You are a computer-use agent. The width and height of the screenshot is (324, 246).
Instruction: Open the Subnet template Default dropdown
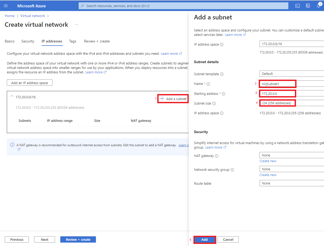click(291, 74)
